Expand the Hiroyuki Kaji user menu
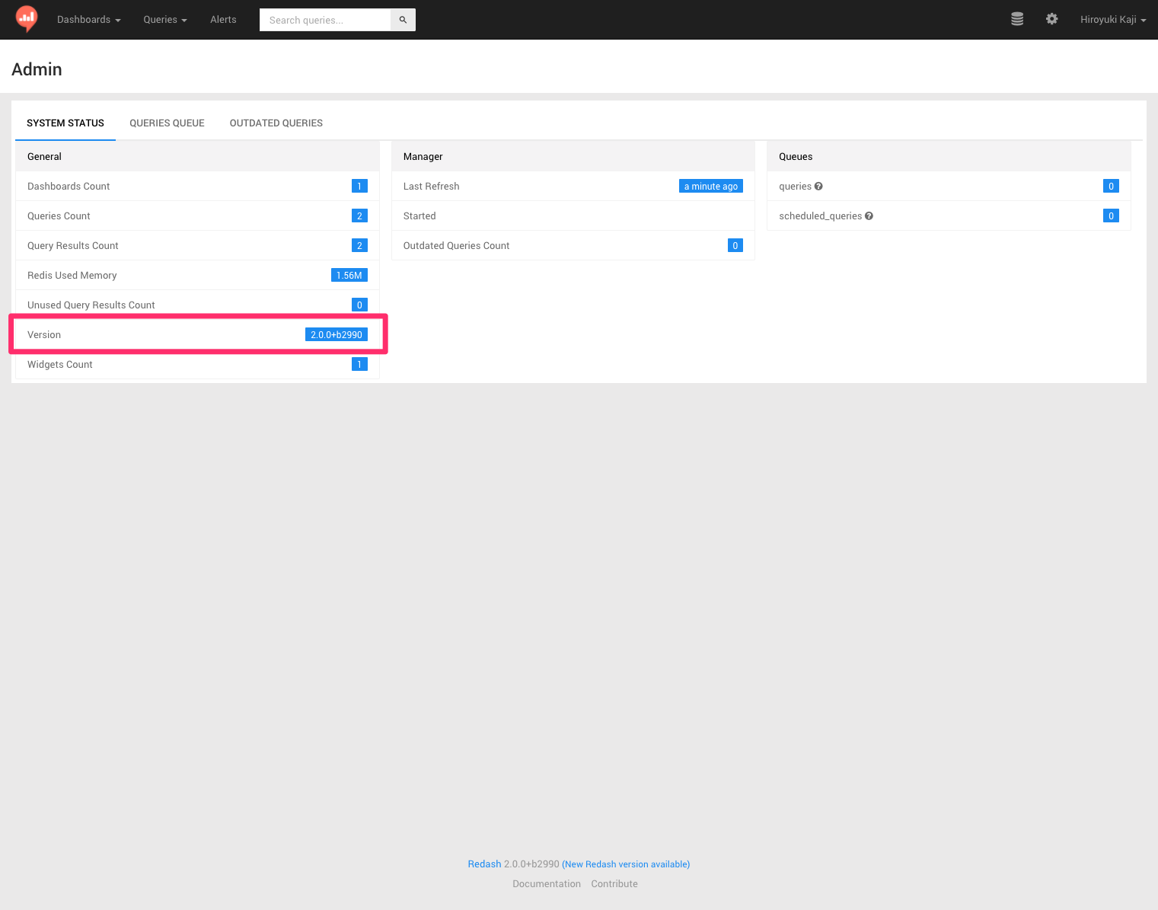Image resolution: width=1158 pixels, height=910 pixels. (1113, 19)
